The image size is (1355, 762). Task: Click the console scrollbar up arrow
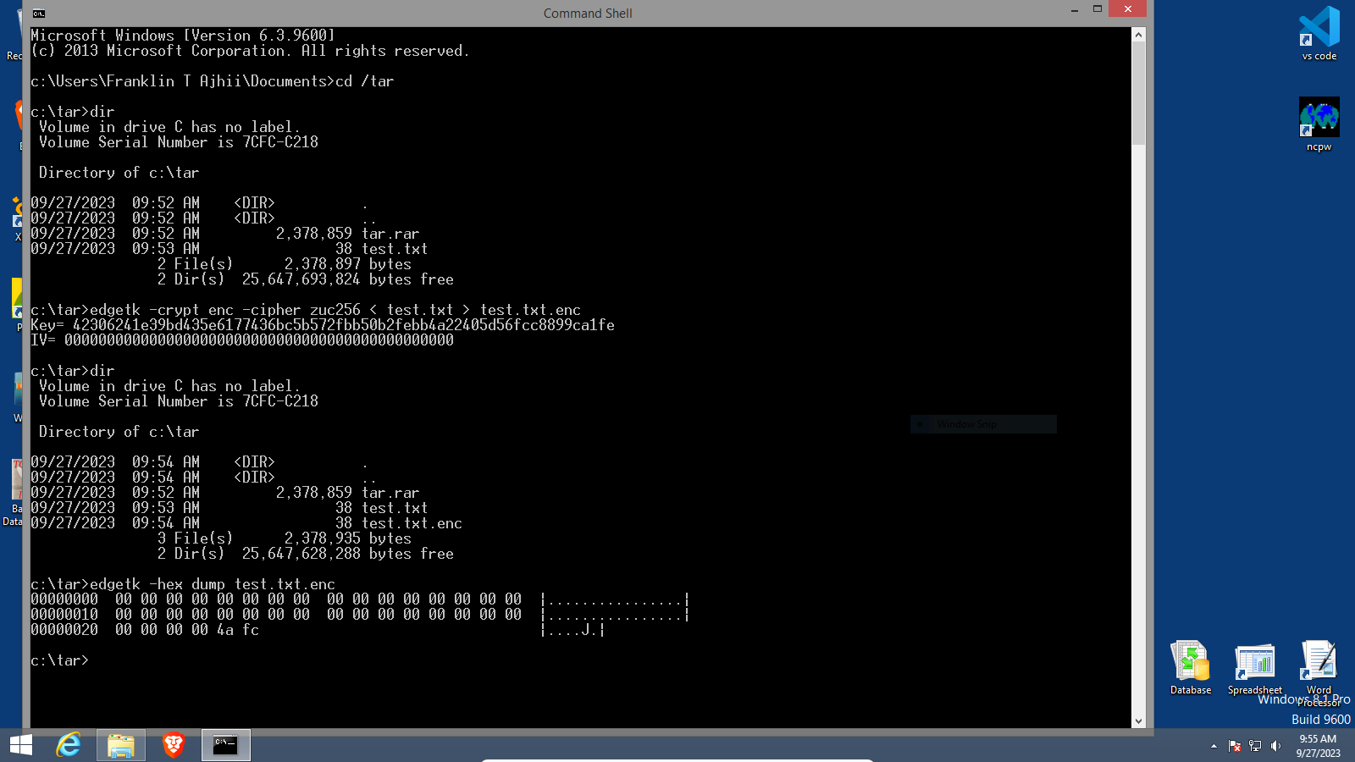pos(1139,34)
